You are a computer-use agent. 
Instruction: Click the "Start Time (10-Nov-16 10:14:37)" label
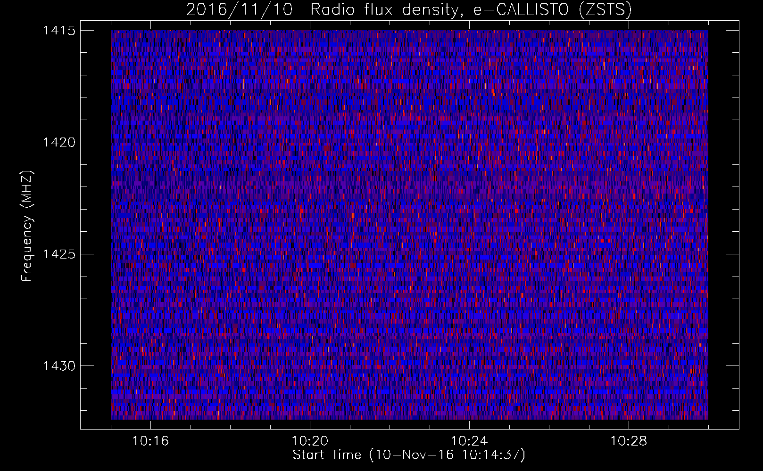(409, 455)
